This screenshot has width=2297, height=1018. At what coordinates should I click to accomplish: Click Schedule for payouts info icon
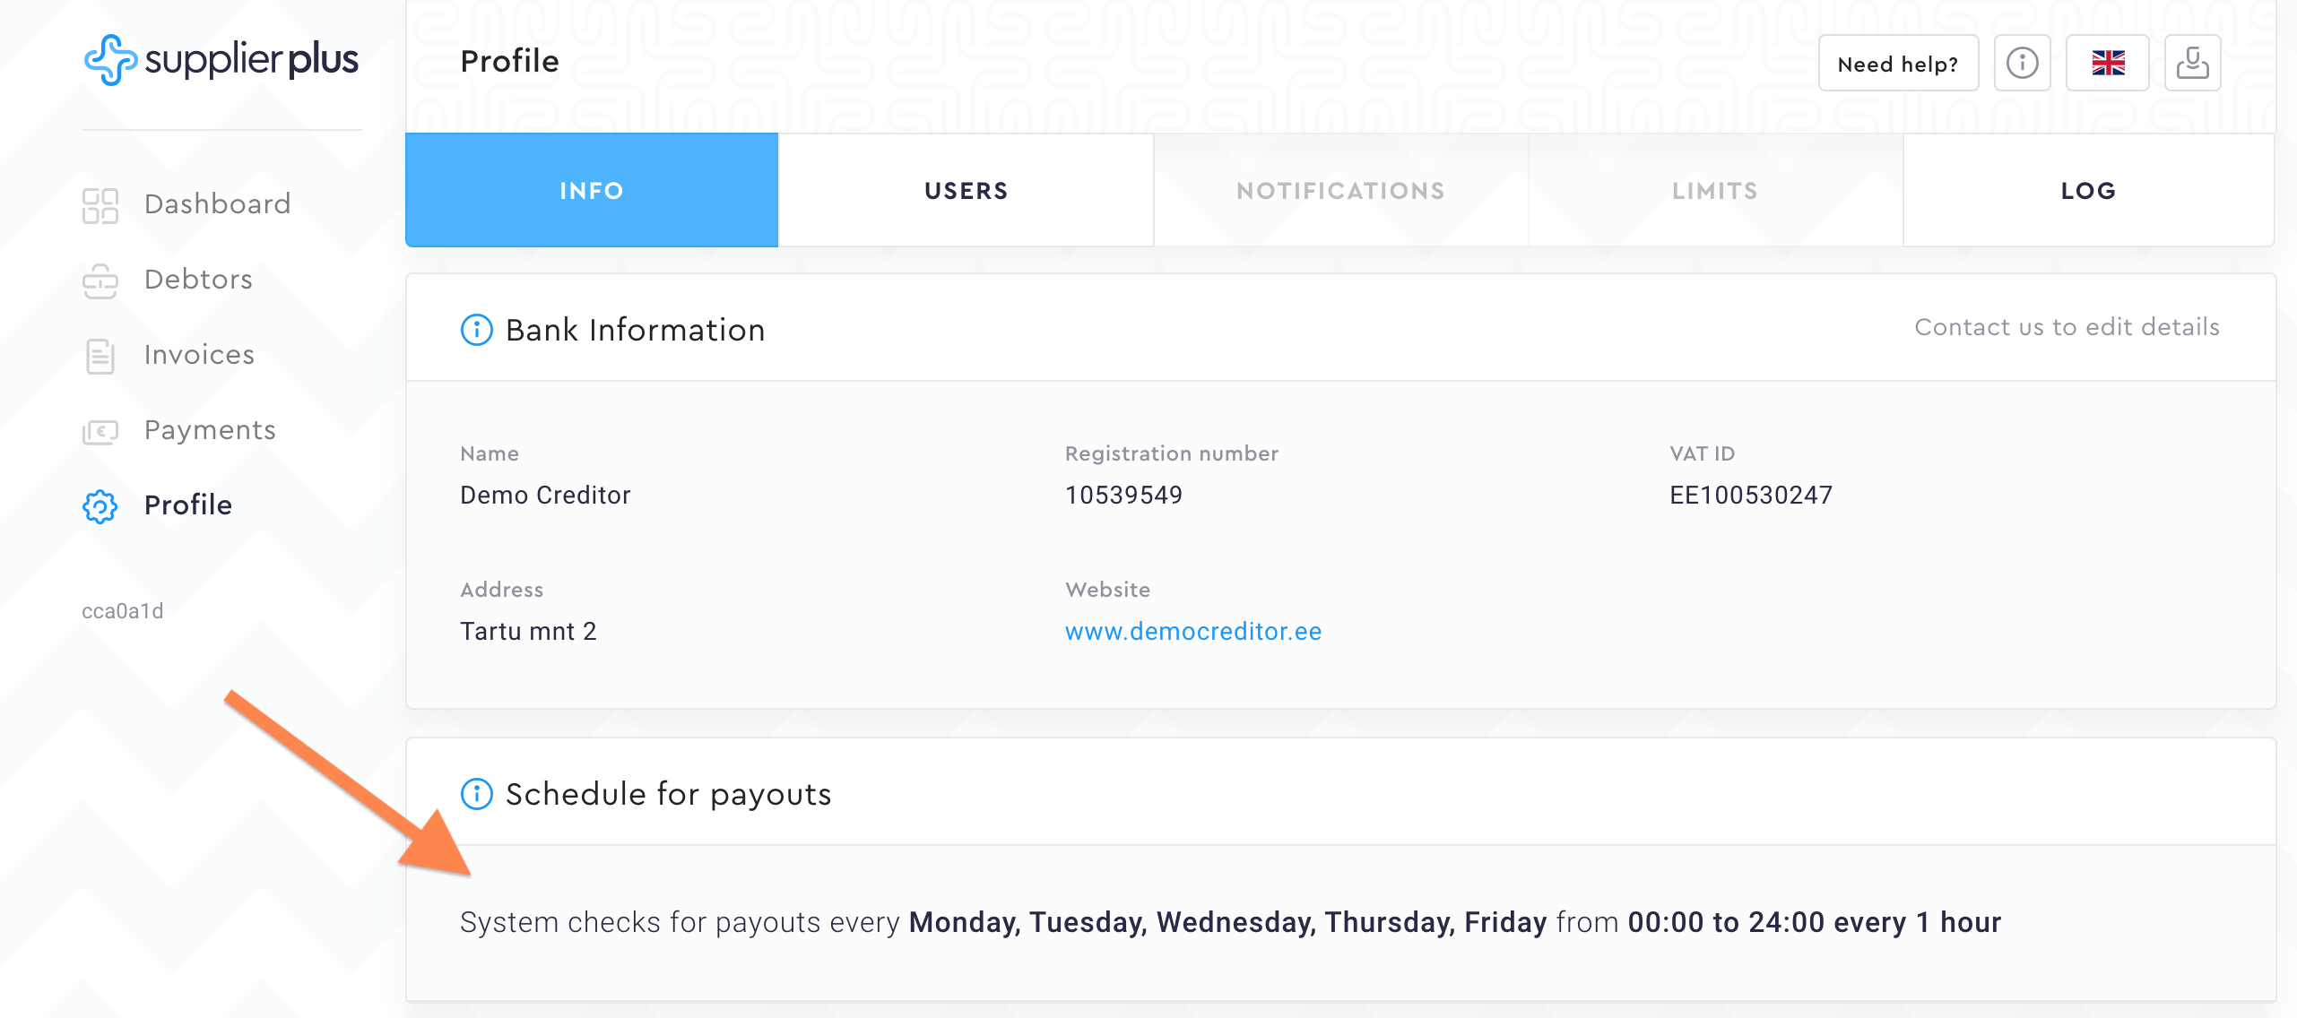coord(476,794)
